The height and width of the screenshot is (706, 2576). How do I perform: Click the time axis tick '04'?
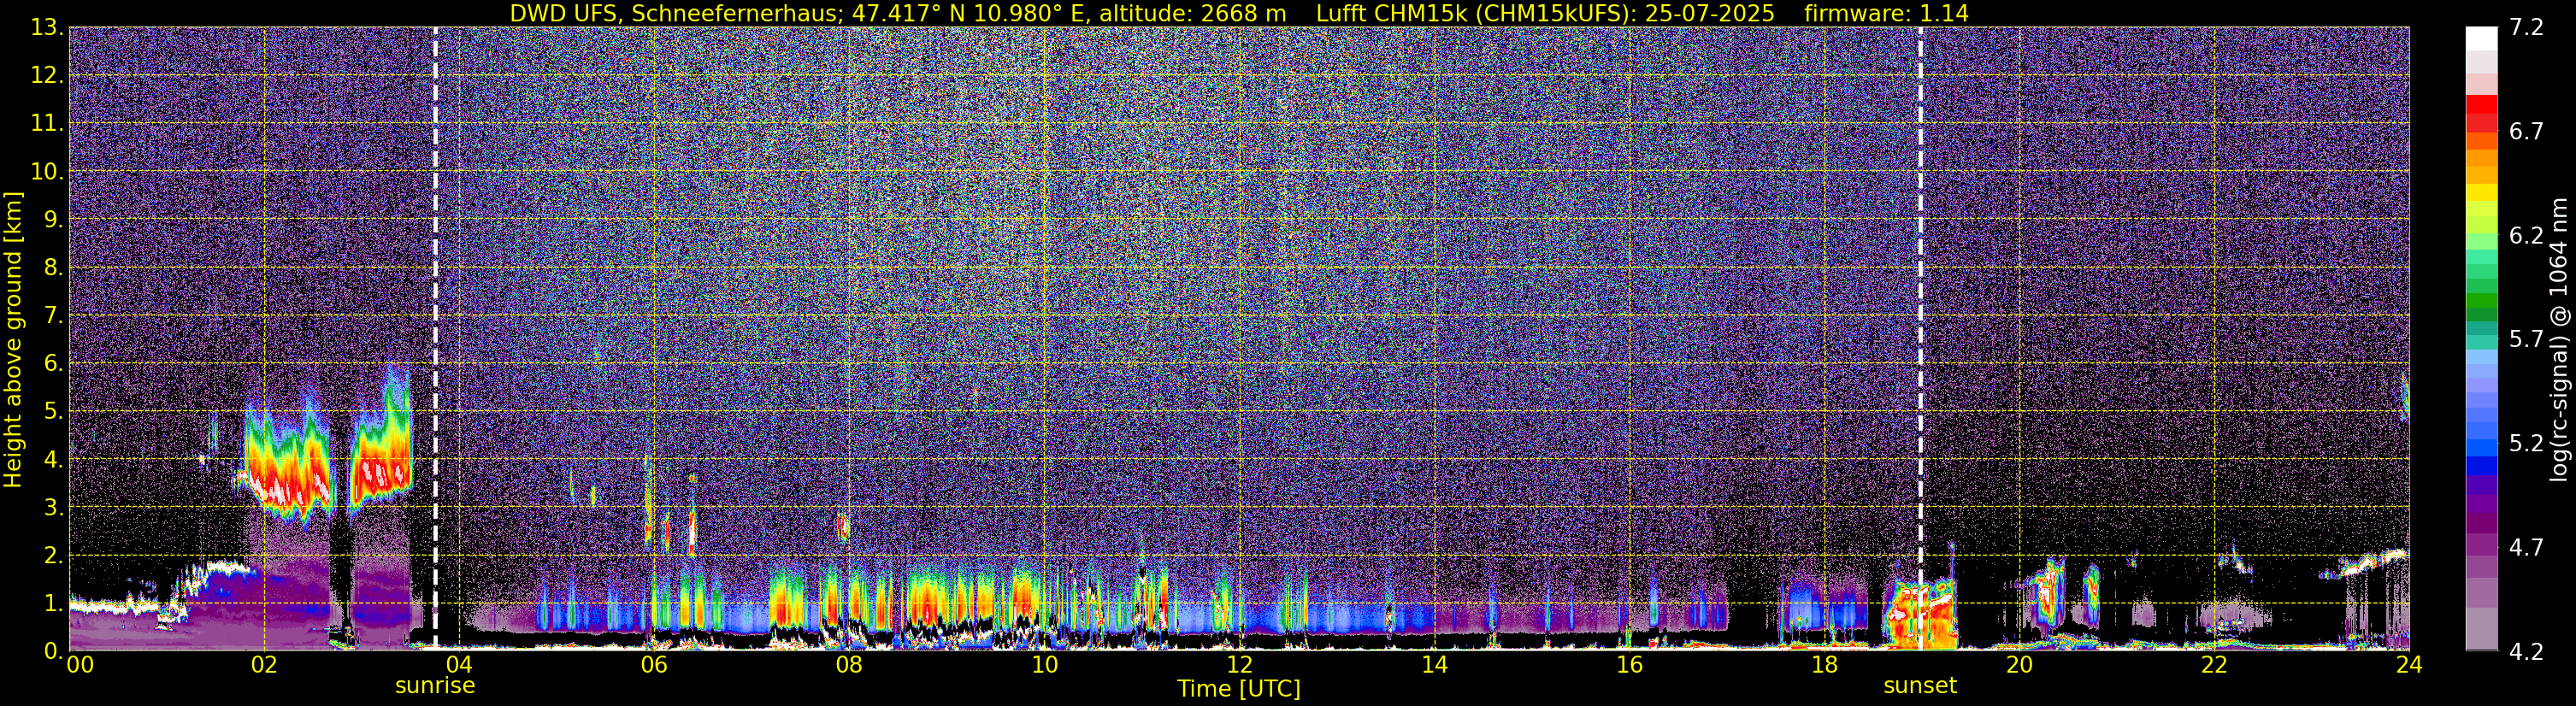459,665
